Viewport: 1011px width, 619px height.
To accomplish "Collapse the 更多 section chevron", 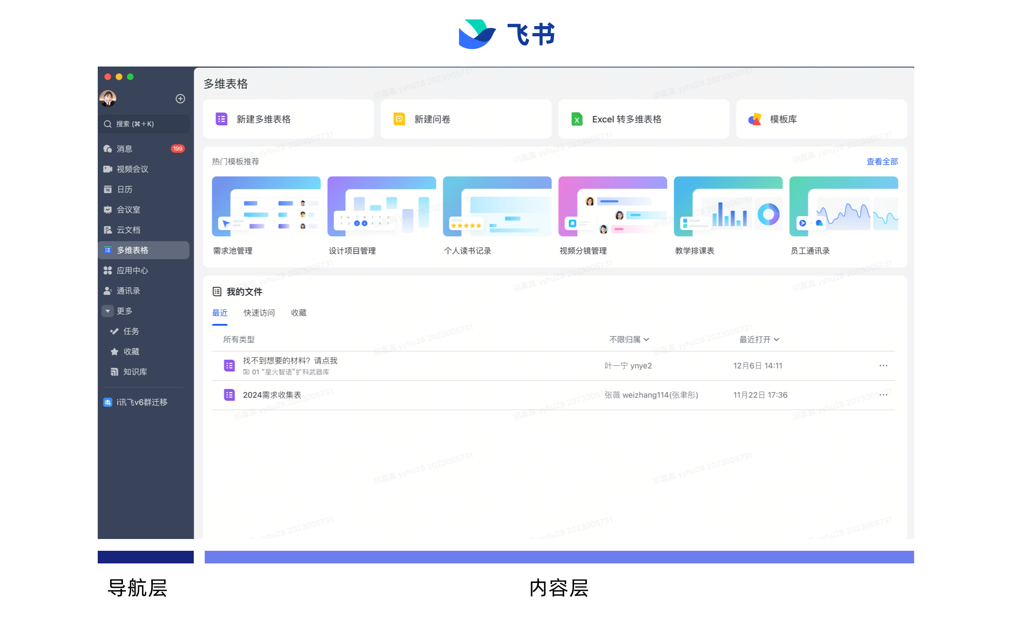I will pyautogui.click(x=108, y=311).
